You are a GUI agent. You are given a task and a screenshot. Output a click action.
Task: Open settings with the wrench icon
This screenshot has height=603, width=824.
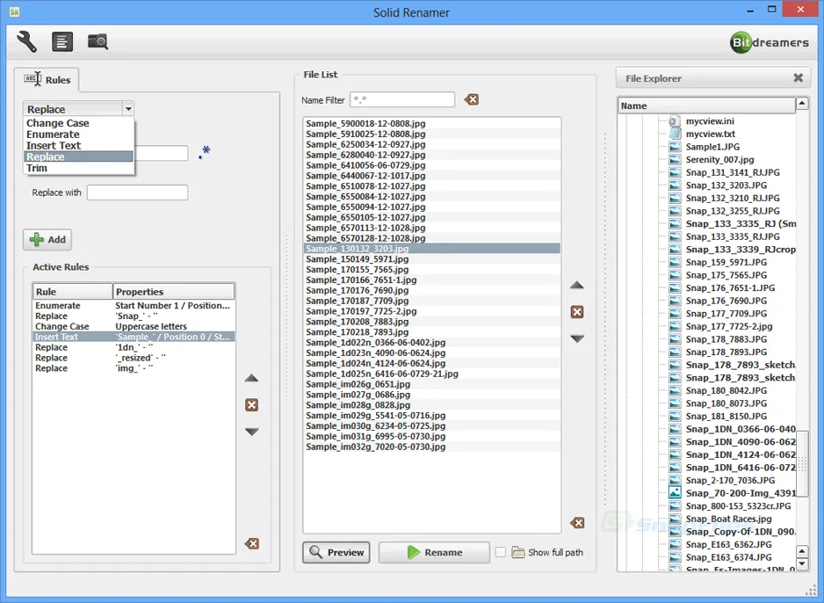pos(26,41)
